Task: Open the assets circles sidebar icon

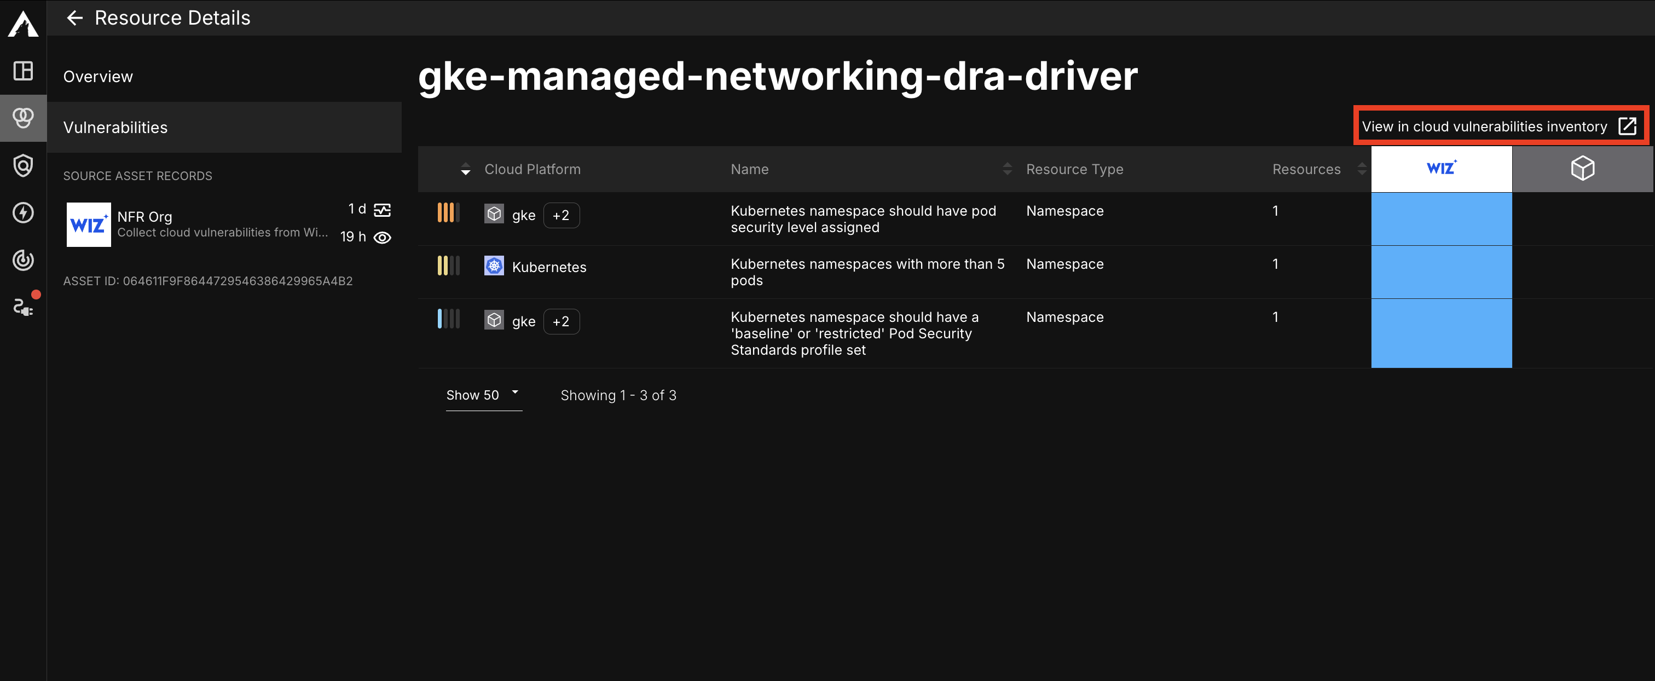Action: 23,118
